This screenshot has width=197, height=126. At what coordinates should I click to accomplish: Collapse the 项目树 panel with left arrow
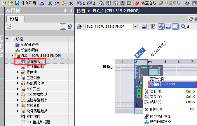71,11
